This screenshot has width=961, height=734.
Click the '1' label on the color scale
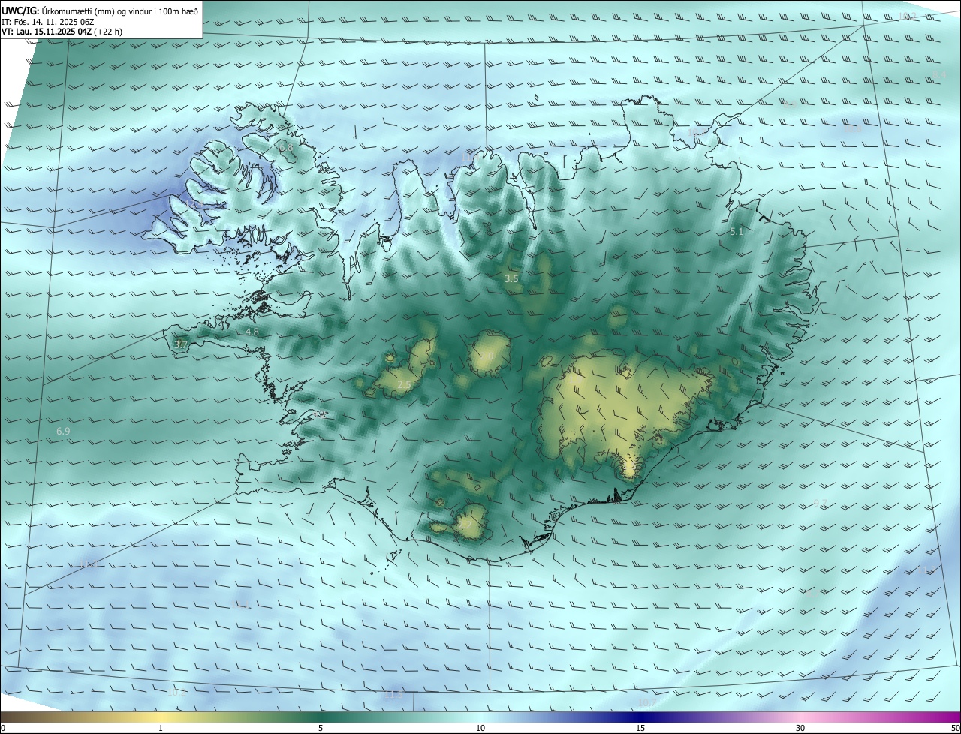coord(161,728)
